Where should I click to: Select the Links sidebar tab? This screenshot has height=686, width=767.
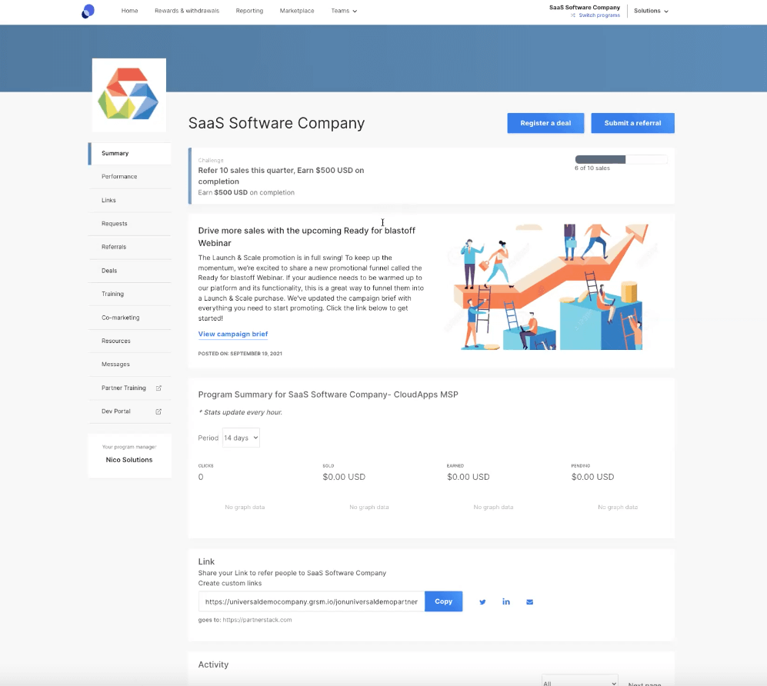tap(129, 200)
